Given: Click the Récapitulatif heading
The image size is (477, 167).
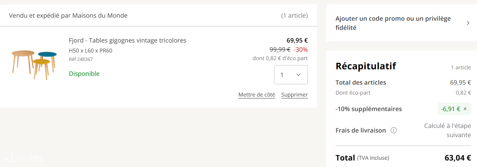Looking at the screenshot, I should 365,66.
